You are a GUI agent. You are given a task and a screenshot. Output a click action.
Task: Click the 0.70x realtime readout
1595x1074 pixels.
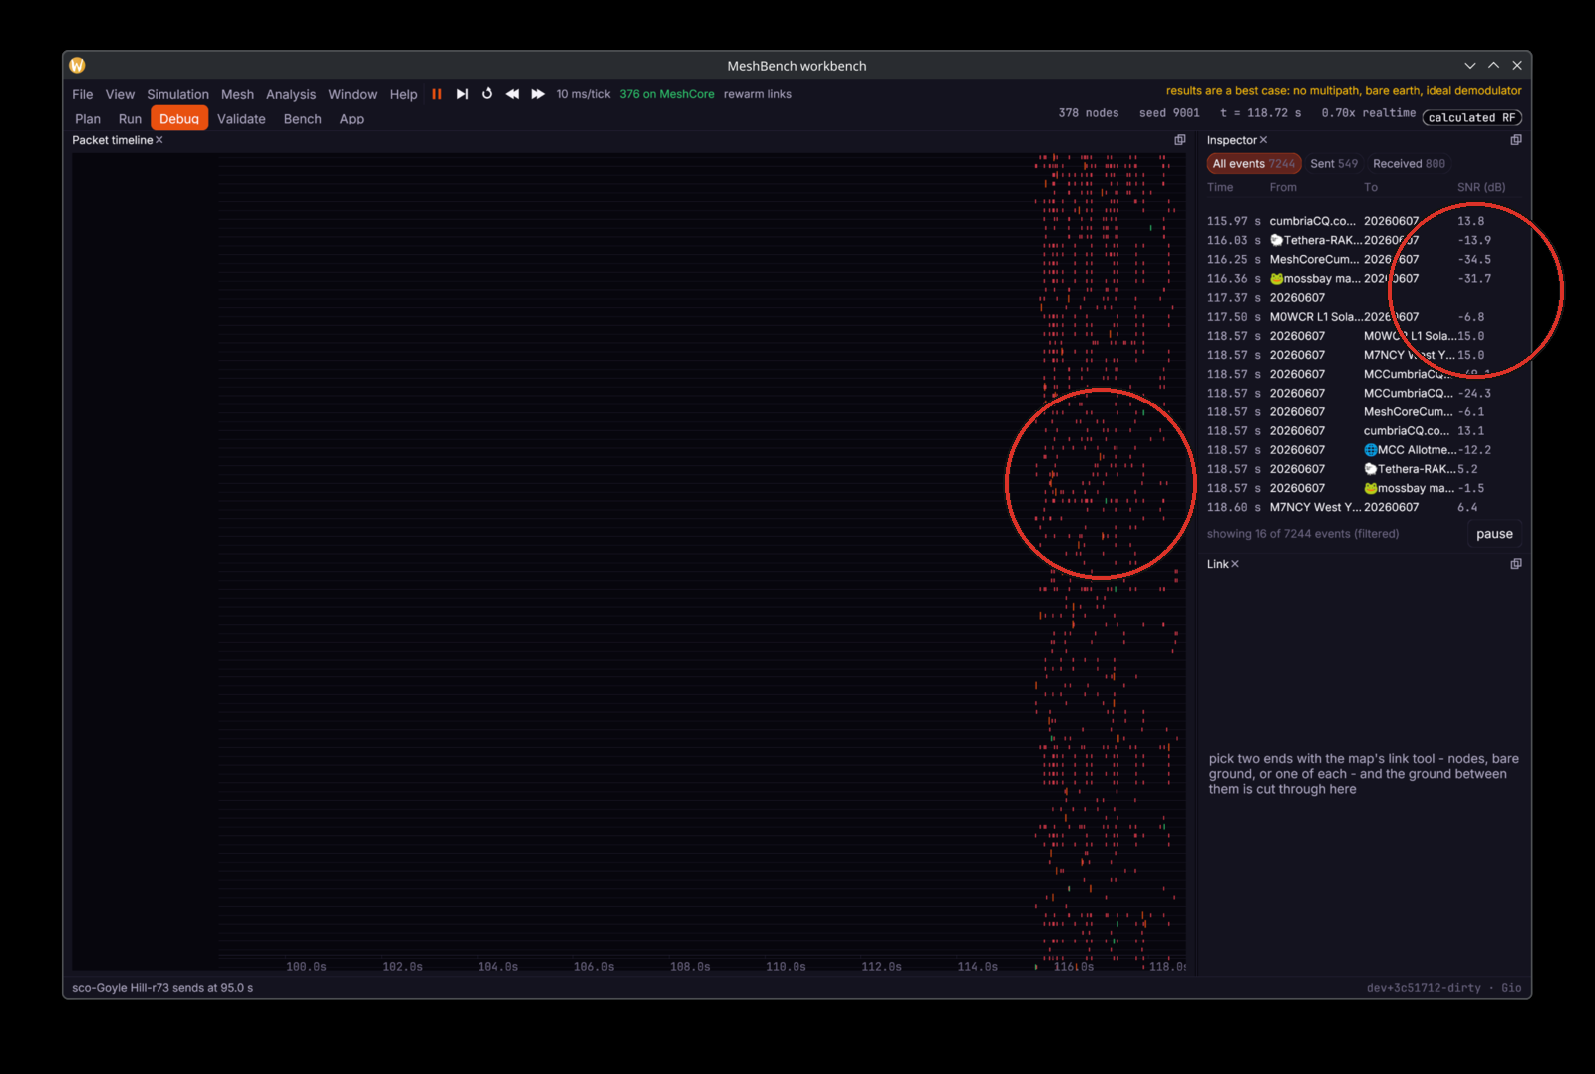pos(1368,113)
